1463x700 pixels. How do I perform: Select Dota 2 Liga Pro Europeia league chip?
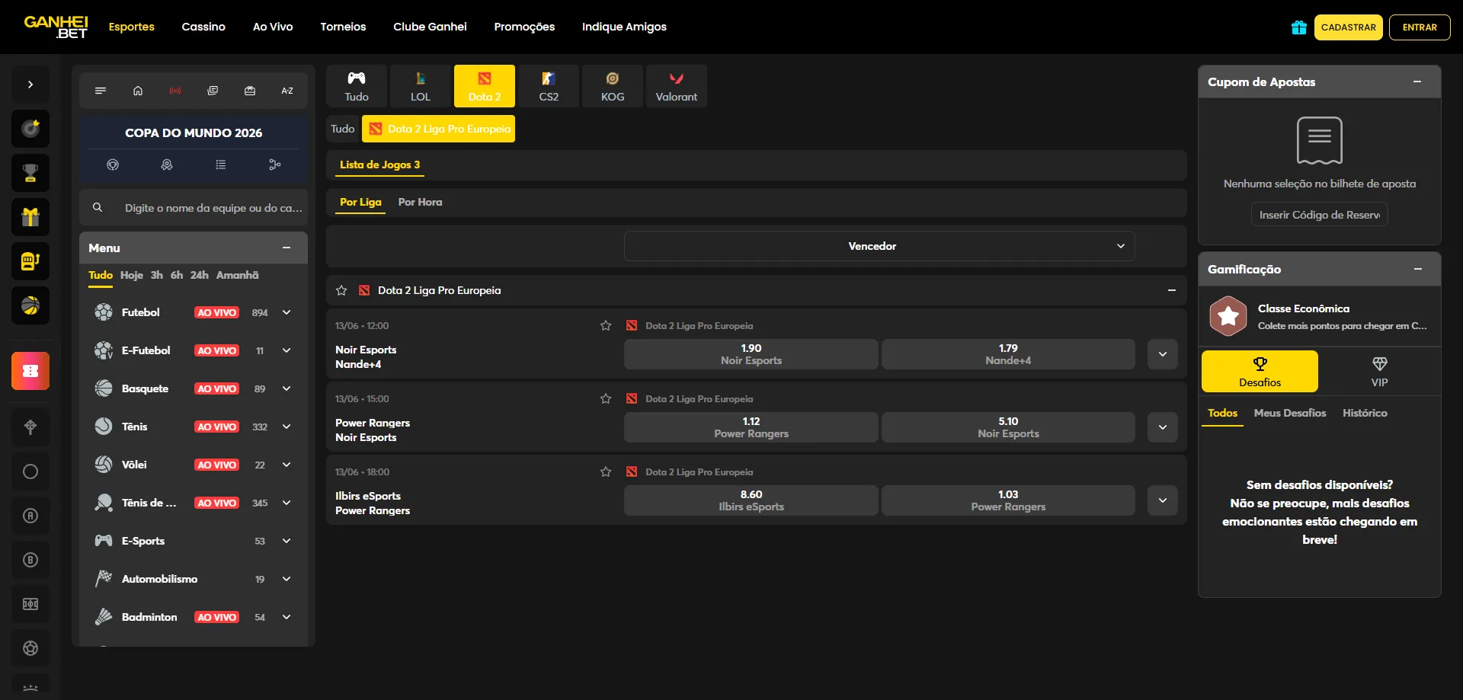[x=439, y=129]
